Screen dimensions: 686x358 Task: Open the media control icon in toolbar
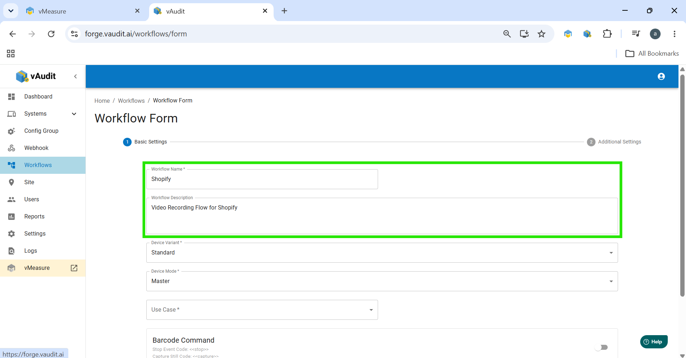636,34
